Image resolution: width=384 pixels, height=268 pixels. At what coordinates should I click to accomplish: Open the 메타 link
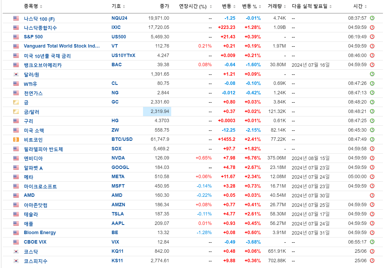[28, 177]
